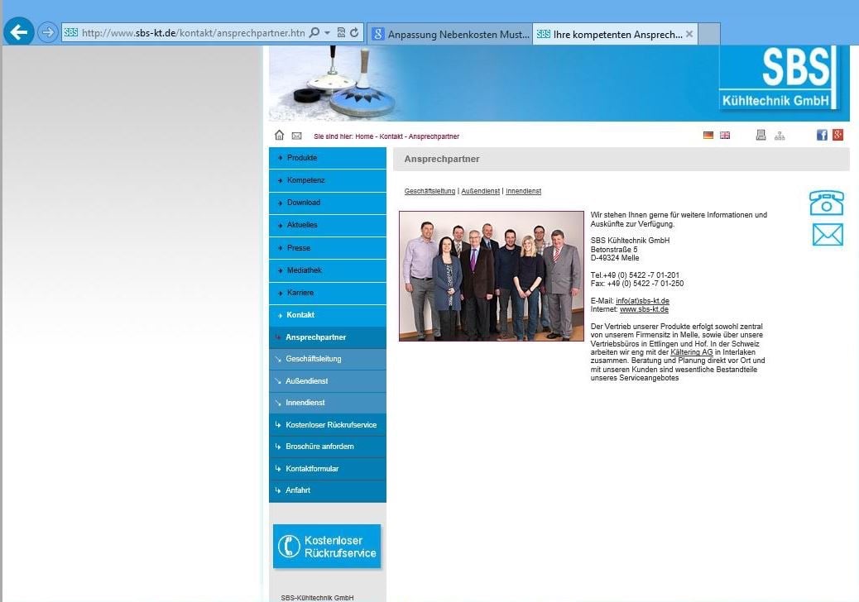
Task: Select the Ansprechpartner submenu item
Action: point(328,337)
